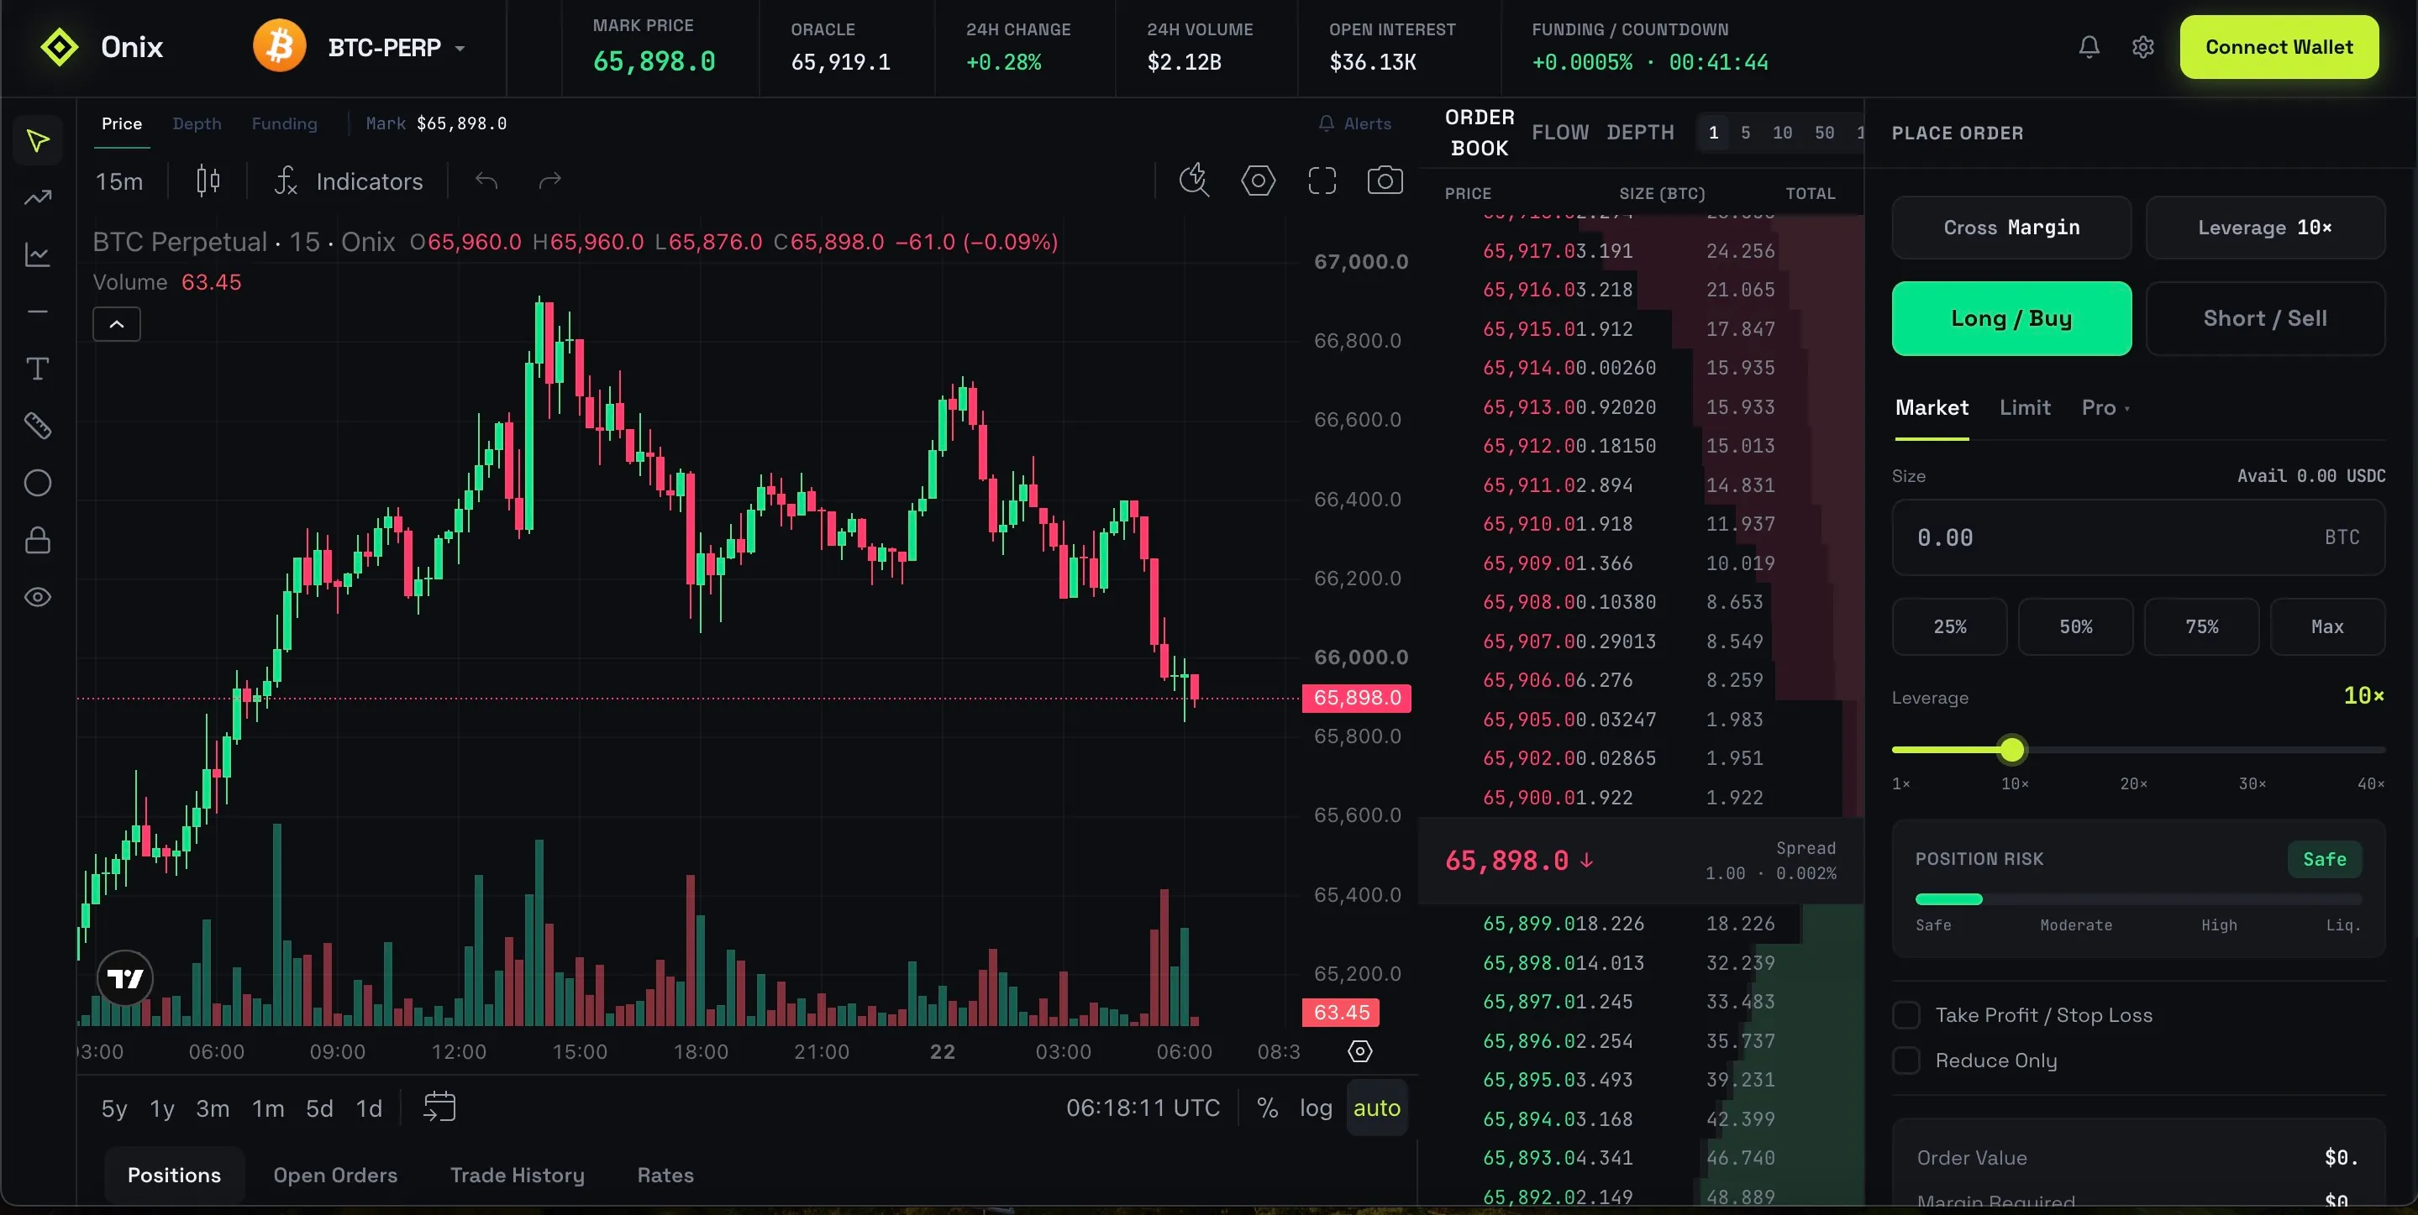This screenshot has width=2418, height=1215.
Task: Switch to Depth chart tab
Action: tap(197, 123)
